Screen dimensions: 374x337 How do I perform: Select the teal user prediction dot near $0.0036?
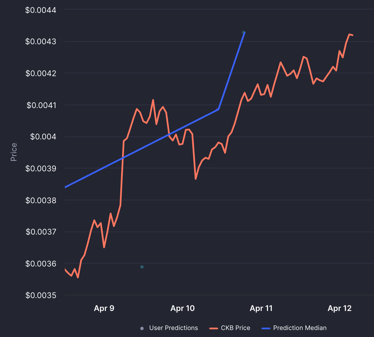[x=142, y=267]
